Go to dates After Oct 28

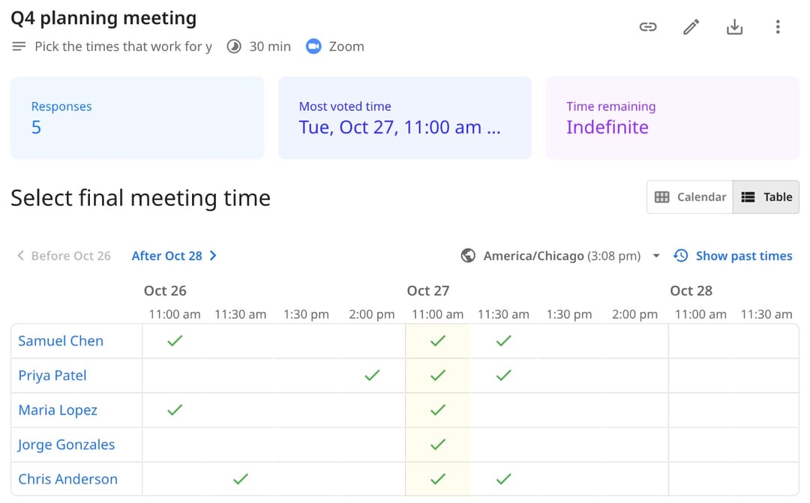pos(174,256)
